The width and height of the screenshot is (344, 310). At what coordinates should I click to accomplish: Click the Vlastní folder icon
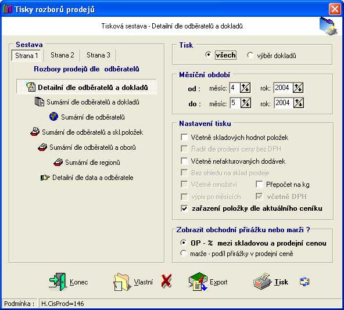coord(122,282)
